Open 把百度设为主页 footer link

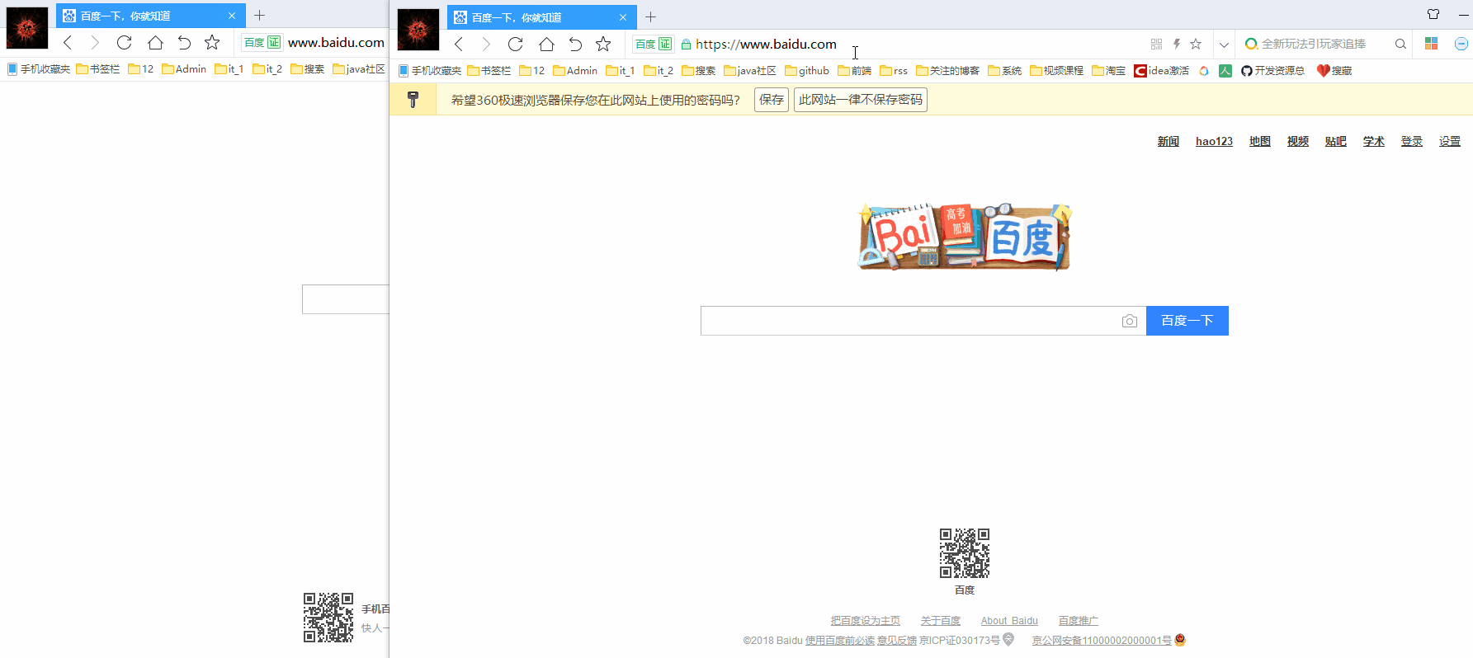pos(865,621)
